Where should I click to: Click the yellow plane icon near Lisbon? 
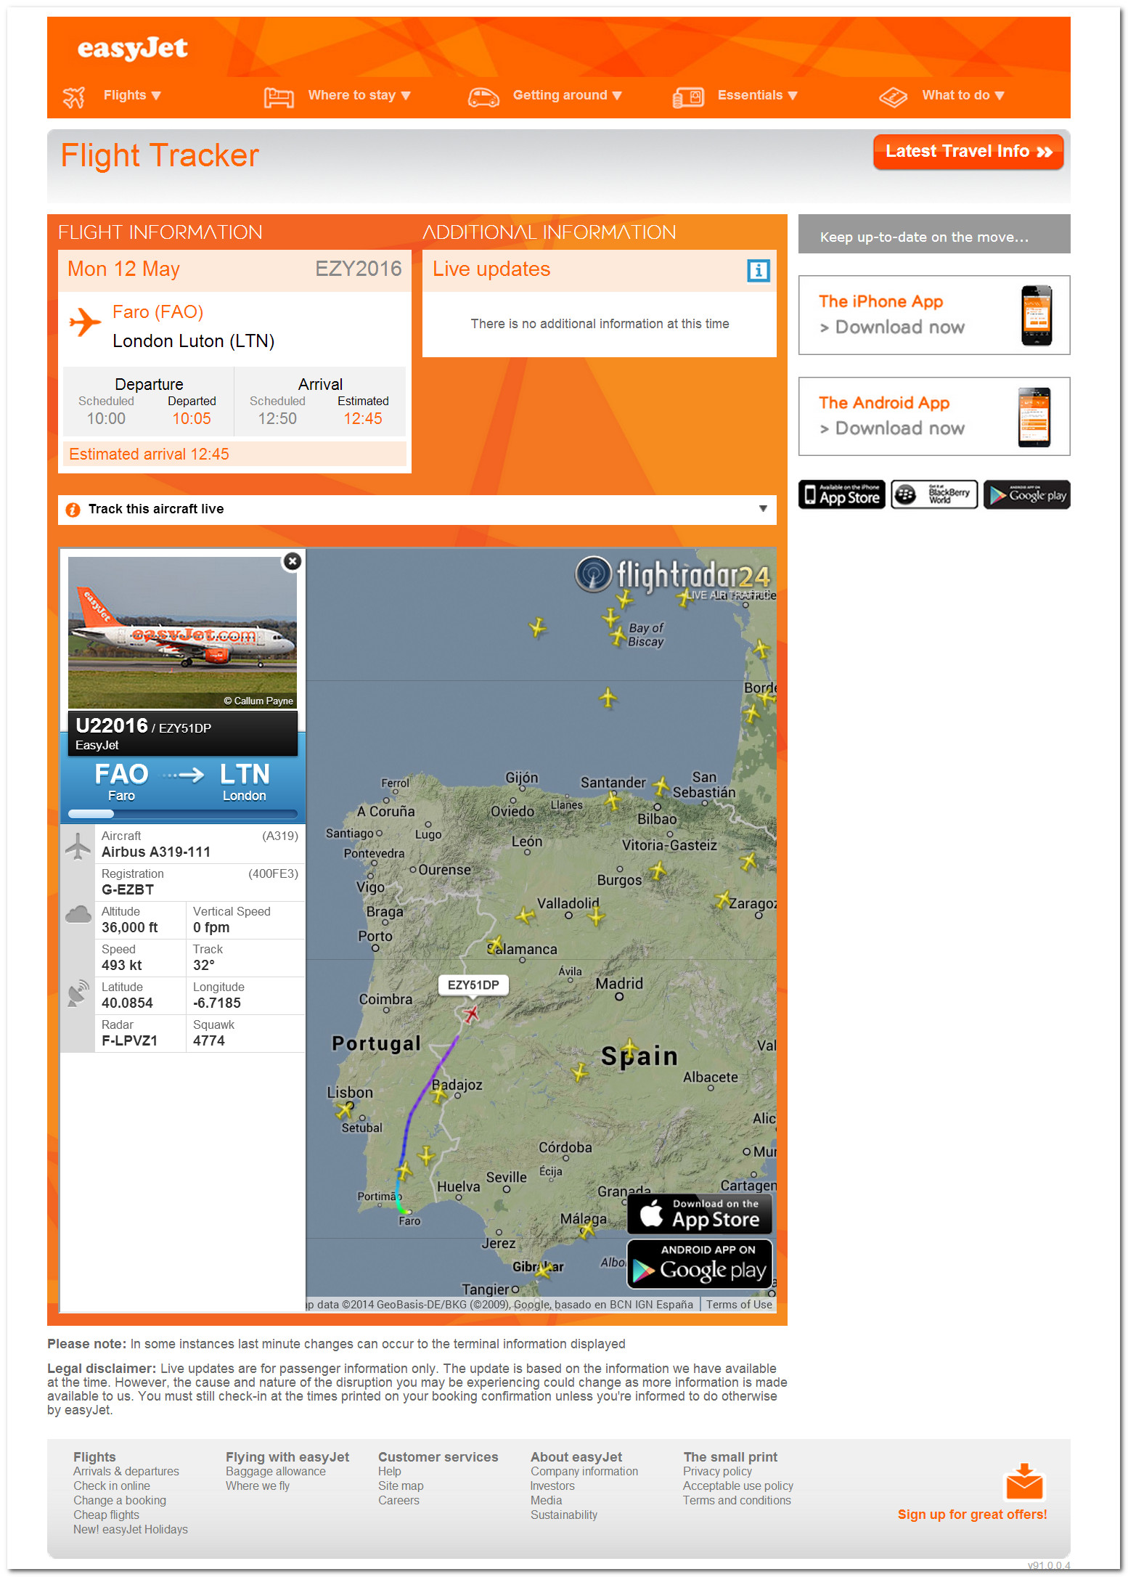coord(344,1110)
